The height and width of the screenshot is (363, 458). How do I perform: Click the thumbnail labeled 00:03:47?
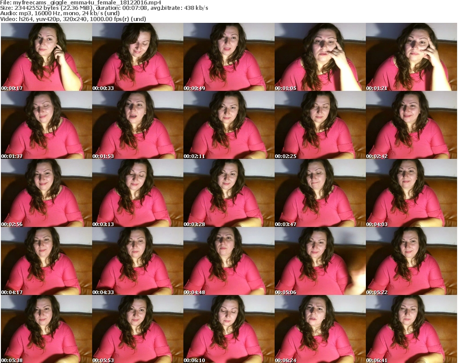[x=320, y=193]
